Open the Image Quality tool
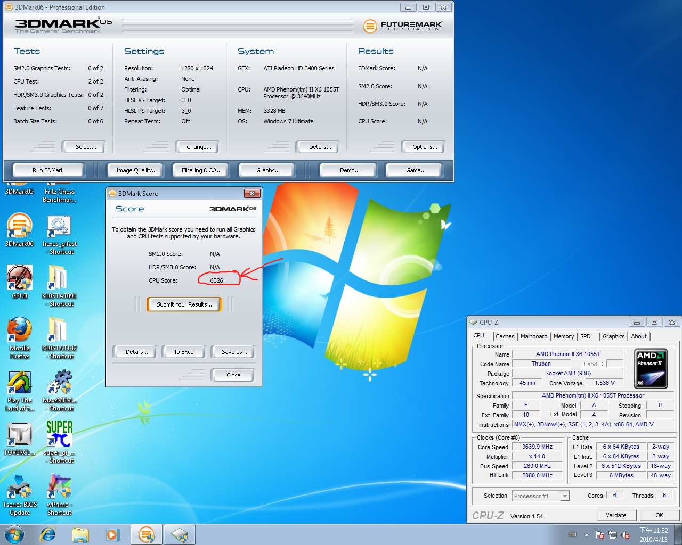The height and width of the screenshot is (545, 682). [x=136, y=170]
